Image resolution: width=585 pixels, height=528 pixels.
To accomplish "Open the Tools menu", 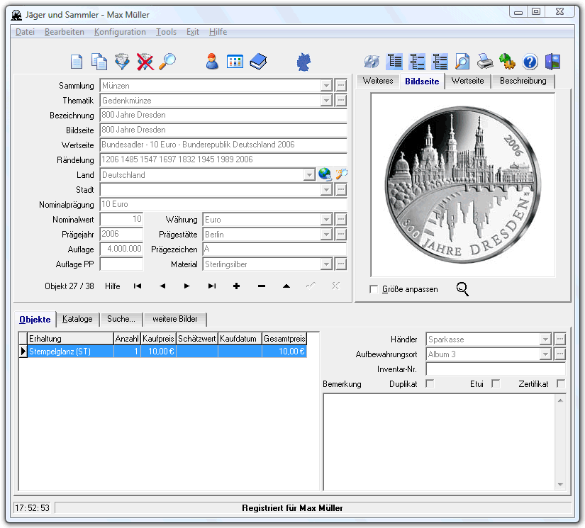I will click(166, 32).
